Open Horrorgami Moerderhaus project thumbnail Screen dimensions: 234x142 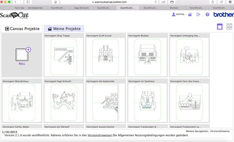[x=22, y=103]
